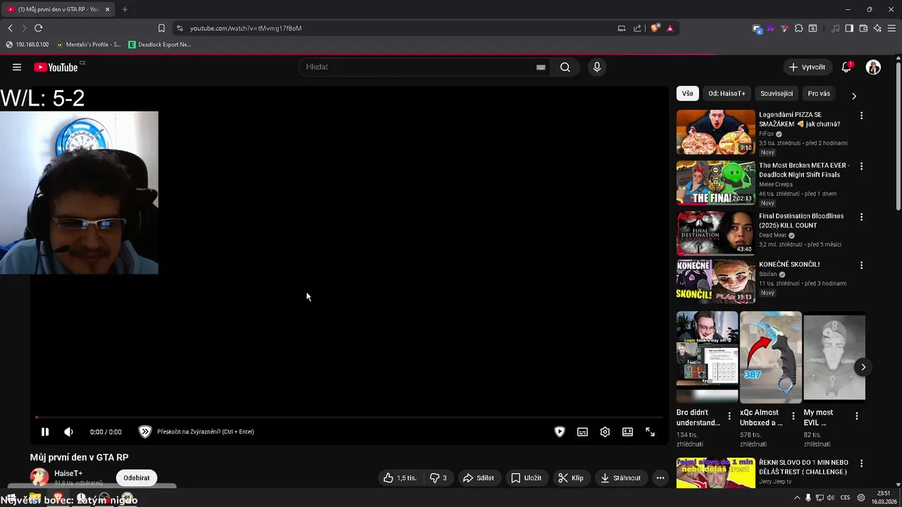Open the 'xQc Almost Unboxed' short
902x507 pixels.
click(x=770, y=358)
